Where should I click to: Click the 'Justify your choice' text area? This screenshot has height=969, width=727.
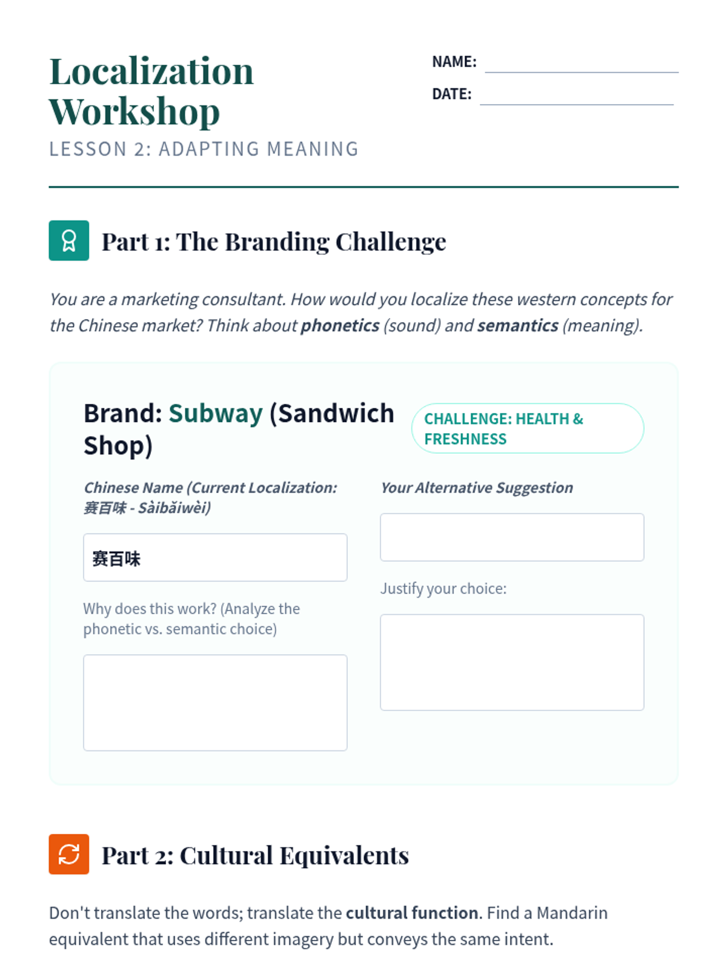(x=512, y=663)
